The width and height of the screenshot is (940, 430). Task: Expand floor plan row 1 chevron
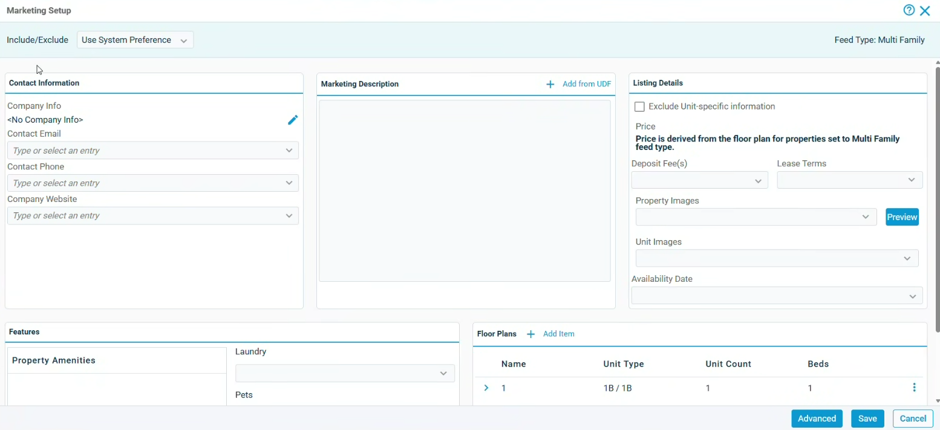[x=486, y=388]
